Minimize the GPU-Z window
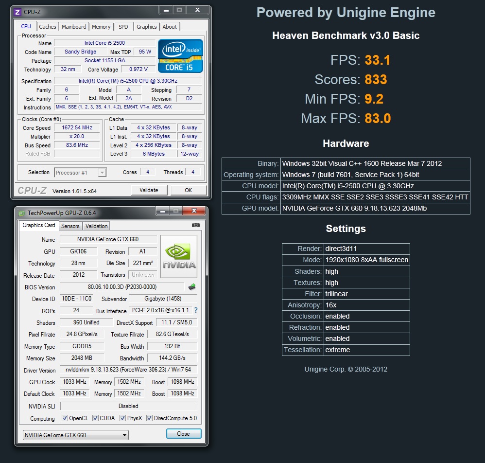 (x=163, y=211)
